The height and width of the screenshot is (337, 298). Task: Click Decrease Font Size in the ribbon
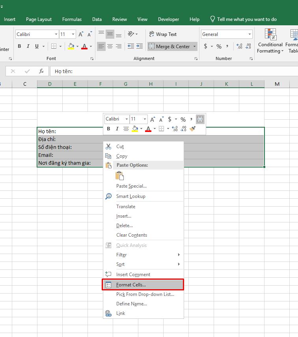pyautogui.click(x=89, y=34)
